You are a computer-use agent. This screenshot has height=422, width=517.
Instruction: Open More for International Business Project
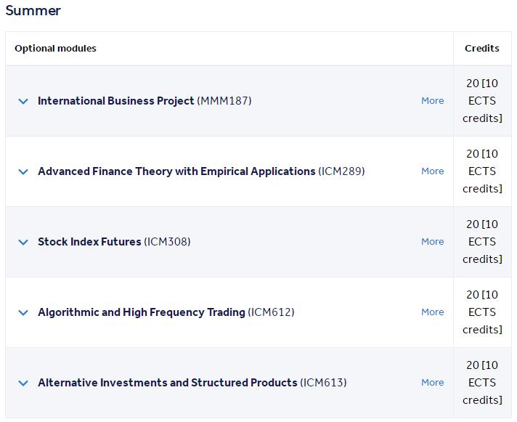[x=432, y=100]
